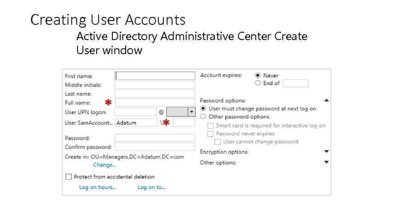Select the End of account expiry option
Image resolution: width=398 pixels, height=223 pixels.
coord(257,83)
